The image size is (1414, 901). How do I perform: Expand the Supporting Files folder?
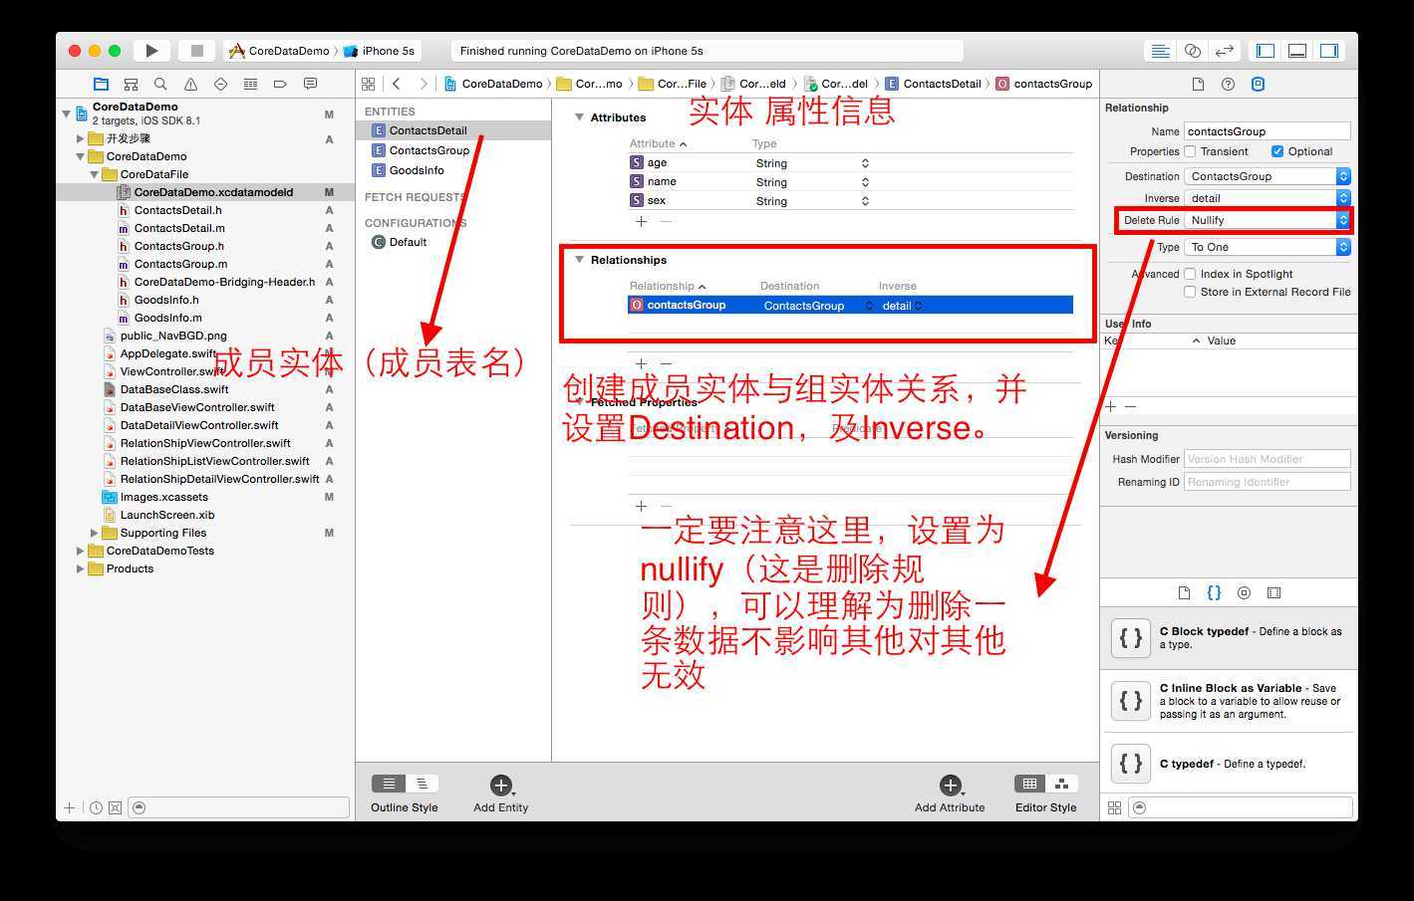coord(95,533)
